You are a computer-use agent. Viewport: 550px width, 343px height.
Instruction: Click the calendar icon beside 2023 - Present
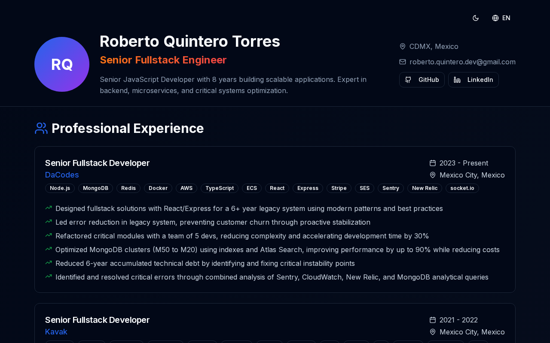coord(433,163)
